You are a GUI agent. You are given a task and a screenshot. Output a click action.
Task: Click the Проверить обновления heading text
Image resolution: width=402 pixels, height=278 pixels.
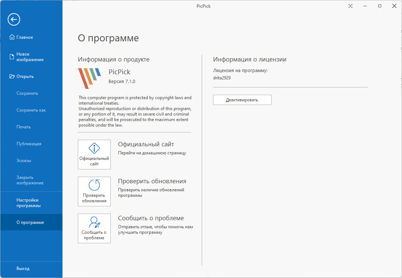152,181
